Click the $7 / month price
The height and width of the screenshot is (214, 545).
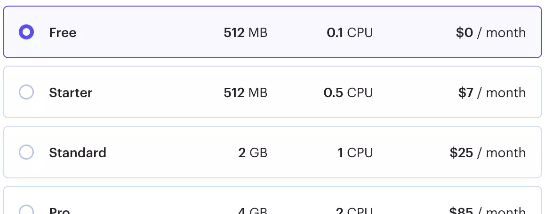click(x=492, y=92)
